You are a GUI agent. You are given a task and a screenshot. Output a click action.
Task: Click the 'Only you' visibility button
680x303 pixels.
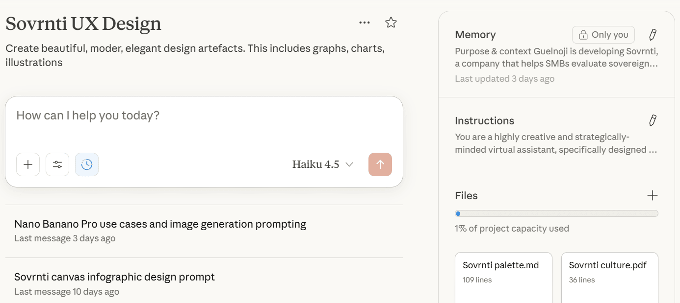pos(603,35)
